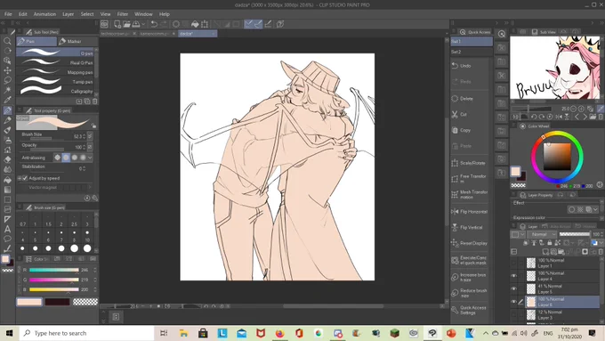Screen dimensions: 605x341
Task: Open the Animation menu
Action: (44, 14)
